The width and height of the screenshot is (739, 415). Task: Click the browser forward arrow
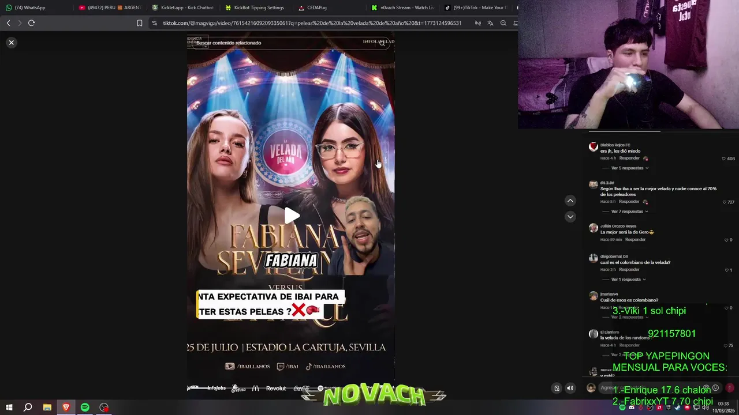pyautogui.click(x=20, y=23)
